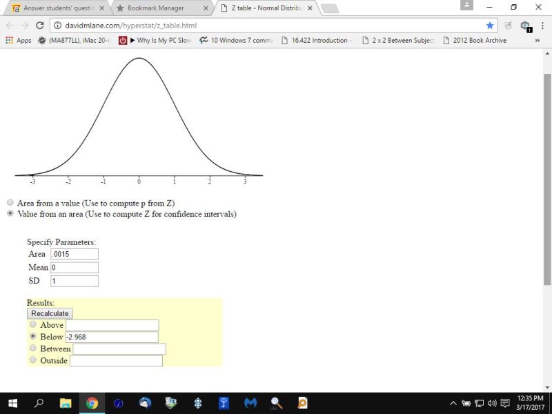Click the address bar URL
552x414 pixels.
coord(130,26)
